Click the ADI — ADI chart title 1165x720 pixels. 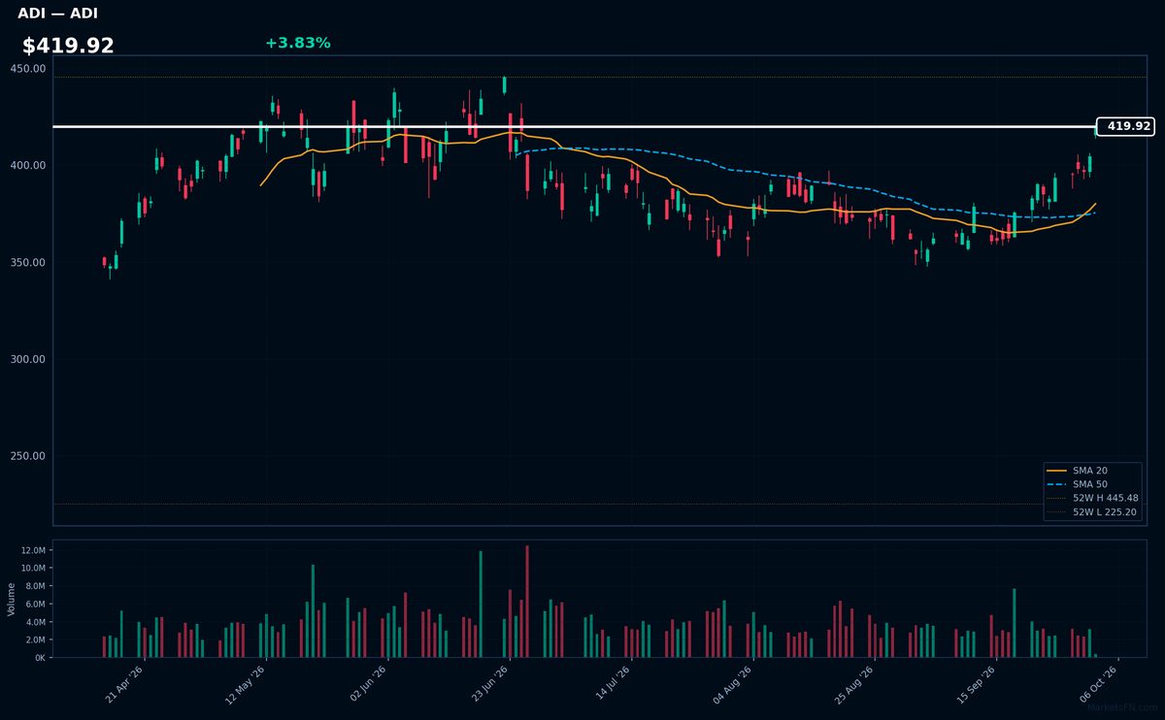57,14
